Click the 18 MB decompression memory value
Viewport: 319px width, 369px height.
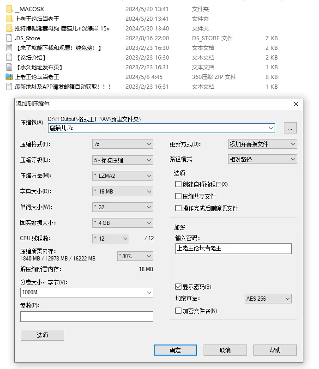146,269
